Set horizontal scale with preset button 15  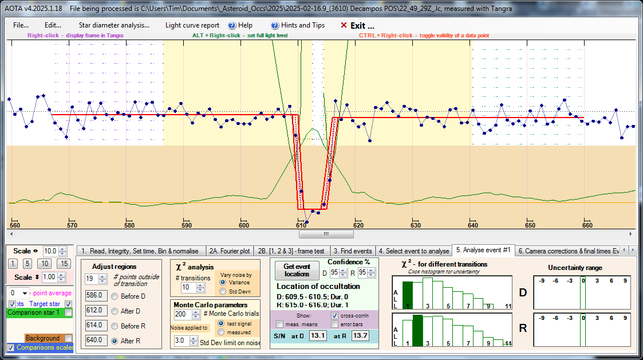[x=64, y=264]
